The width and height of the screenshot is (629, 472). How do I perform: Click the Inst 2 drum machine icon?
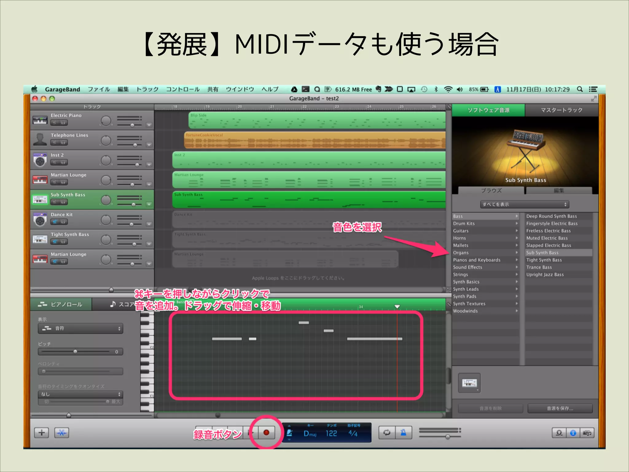click(x=40, y=160)
